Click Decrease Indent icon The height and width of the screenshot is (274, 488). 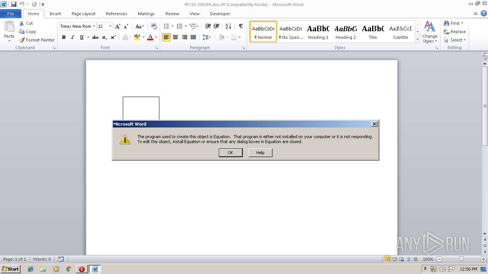[x=208, y=26]
